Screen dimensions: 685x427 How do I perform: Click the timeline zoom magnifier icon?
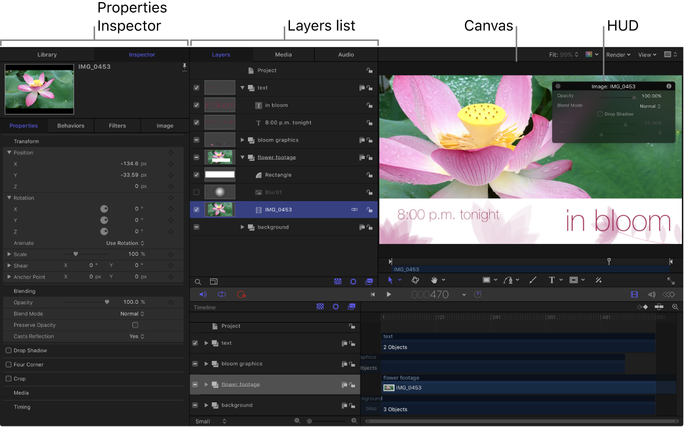tap(676, 307)
